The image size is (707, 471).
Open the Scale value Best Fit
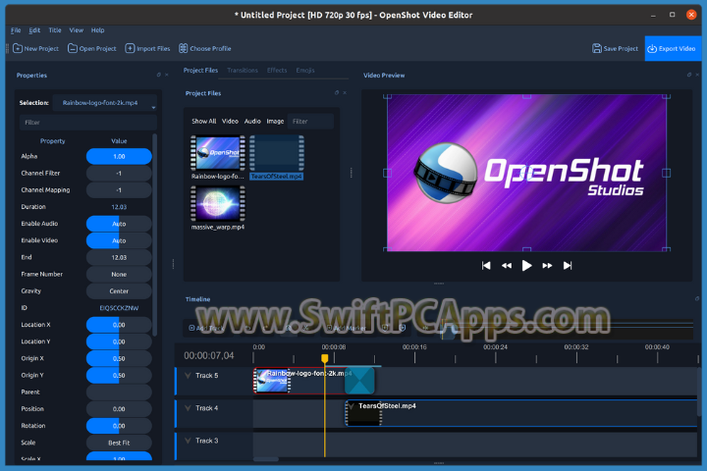tap(119, 443)
